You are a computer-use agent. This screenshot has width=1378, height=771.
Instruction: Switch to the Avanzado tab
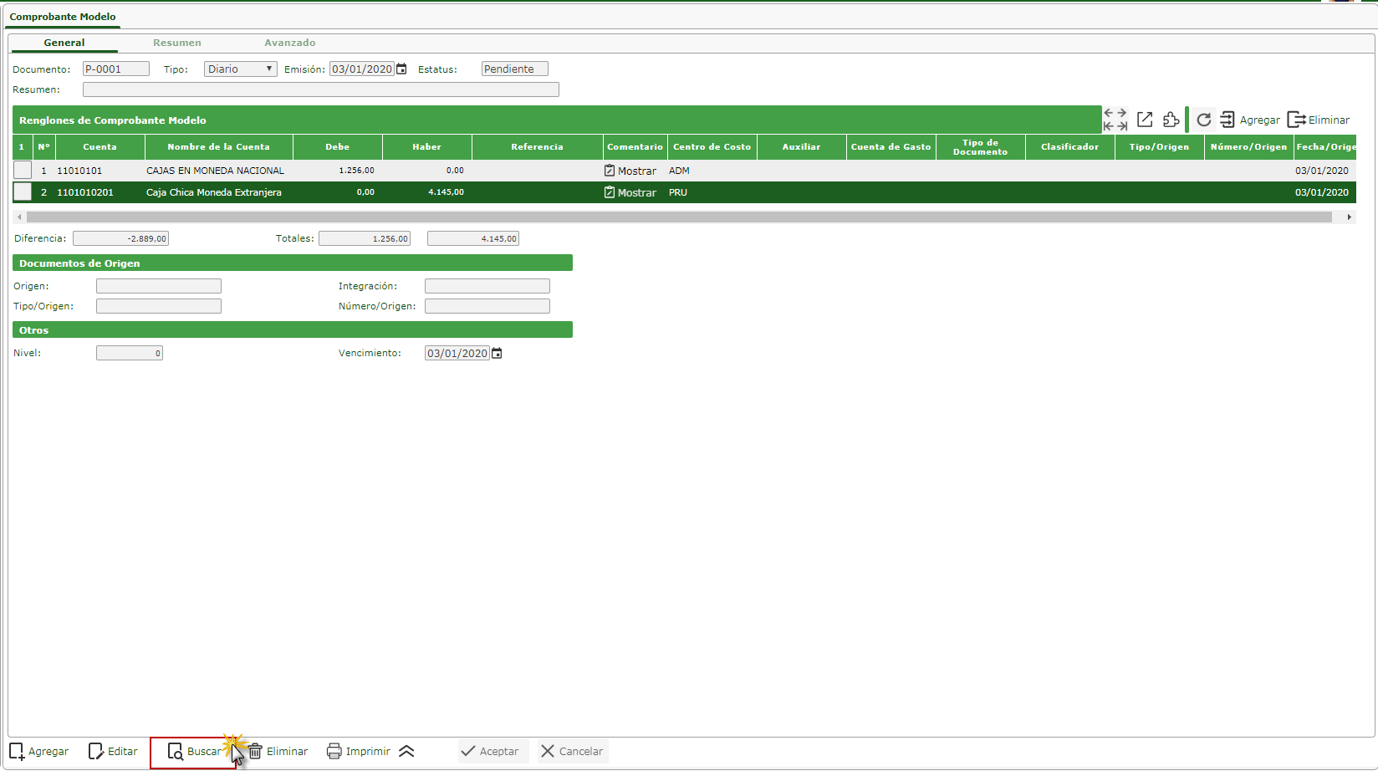[290, 43]
